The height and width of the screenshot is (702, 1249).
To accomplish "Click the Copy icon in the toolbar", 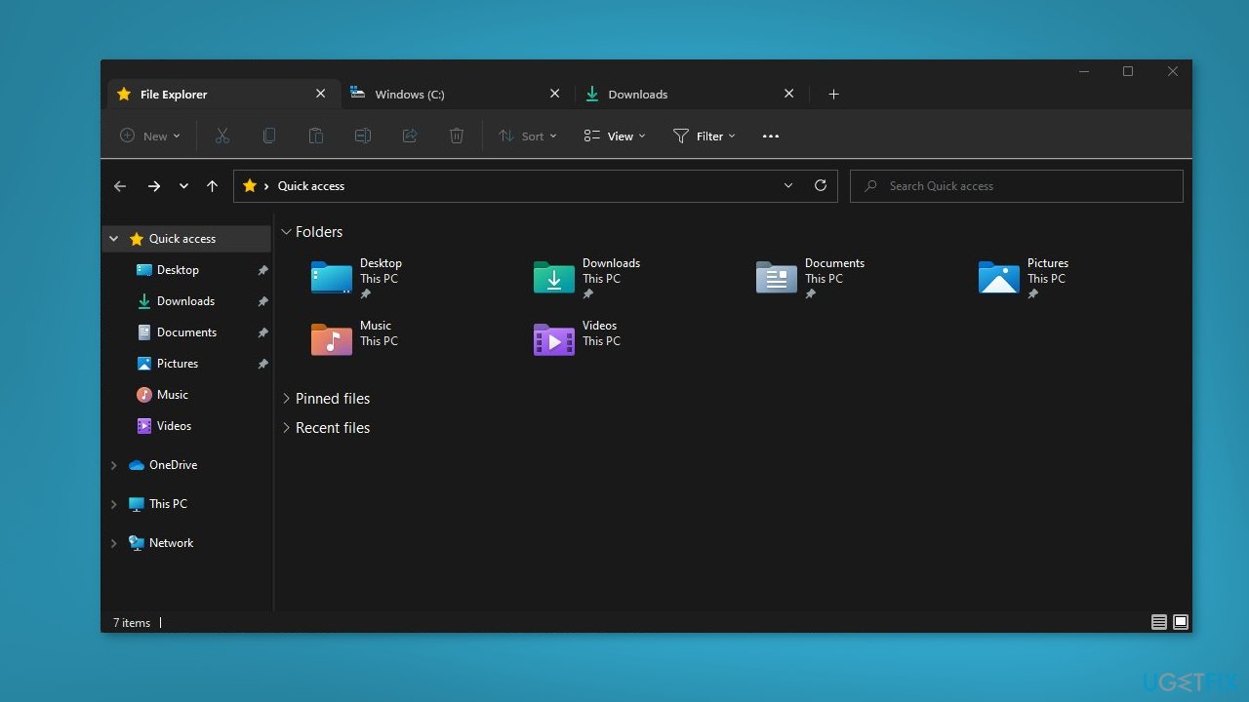I will pyautogui.click(x=269, y=136).
